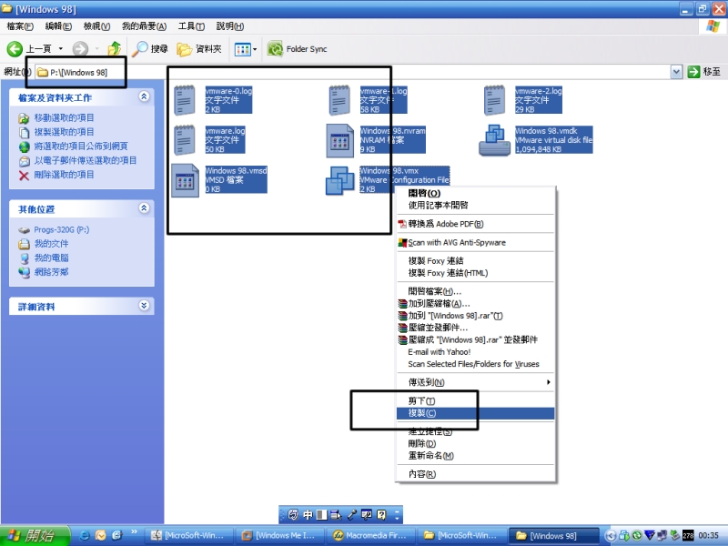Select the vmware-1.log file icon
Viewport: 728px width, 546px height.
[339, 100]
